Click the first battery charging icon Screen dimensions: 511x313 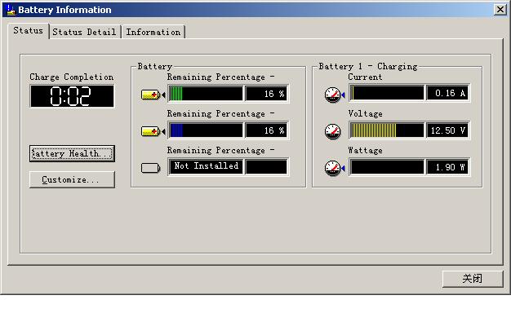click(x=151, y=95)
